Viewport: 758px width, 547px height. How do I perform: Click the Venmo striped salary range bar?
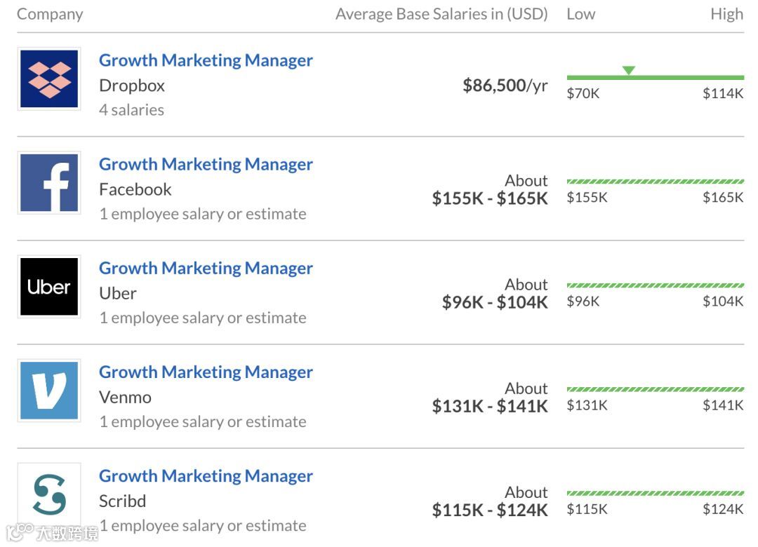click(x=655, y=389)
